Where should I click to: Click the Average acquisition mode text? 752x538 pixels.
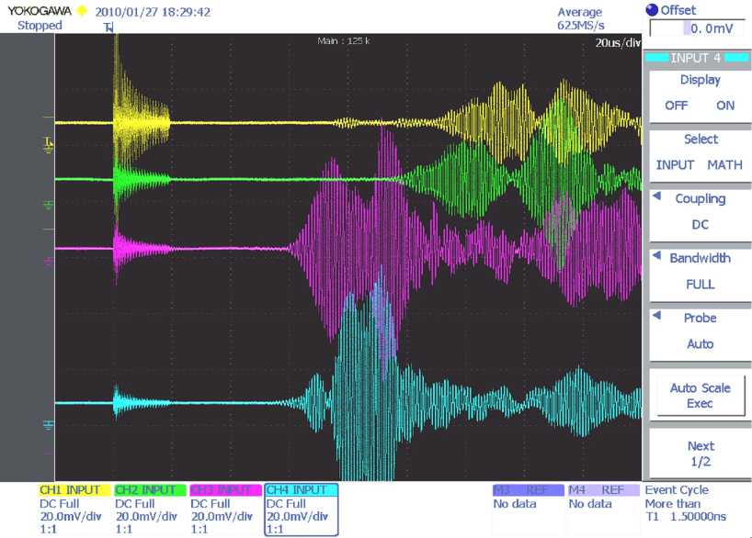[x=579, y=12]
